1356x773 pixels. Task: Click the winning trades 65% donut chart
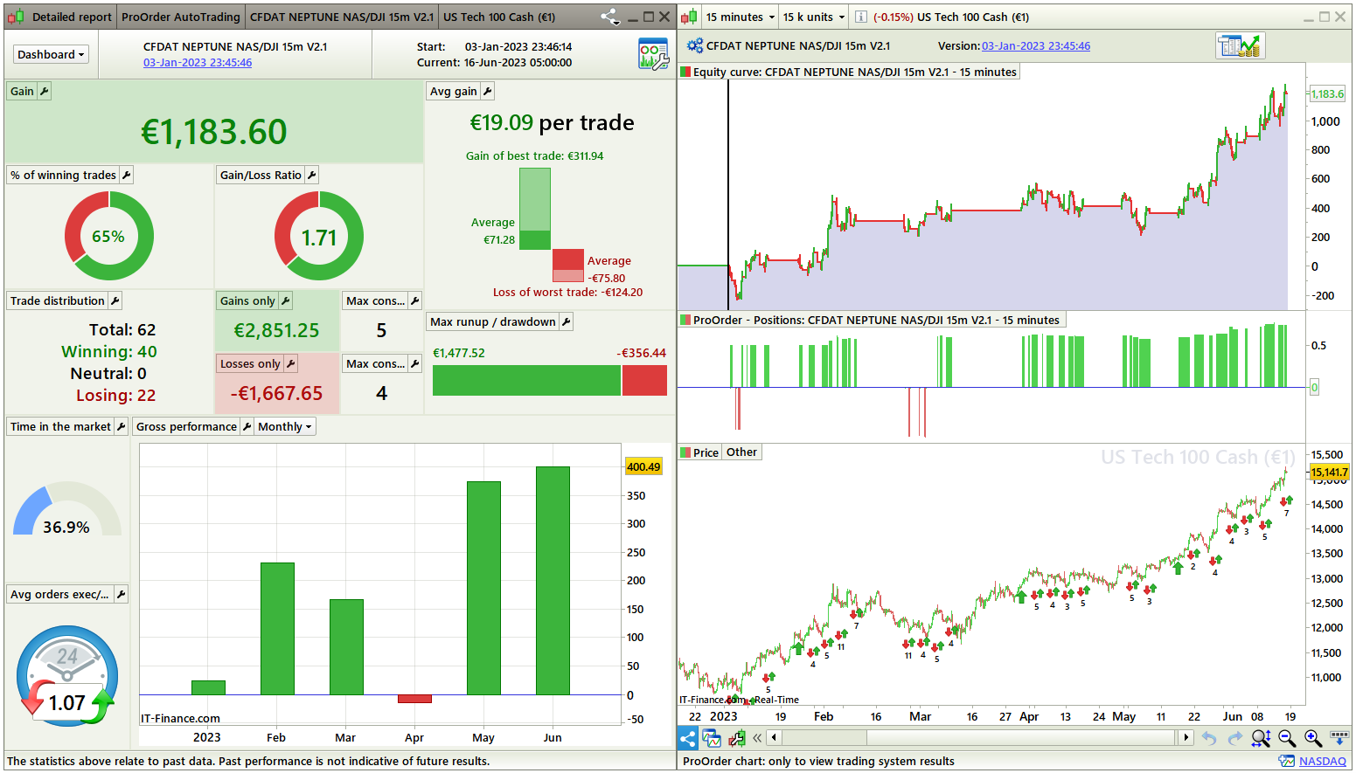(109, 236)
